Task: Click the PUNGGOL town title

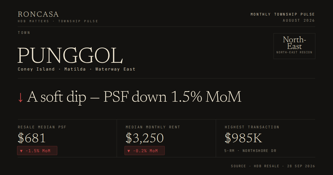Action: pyautogui.click(x=70, y=56)
